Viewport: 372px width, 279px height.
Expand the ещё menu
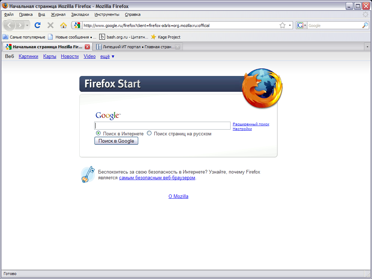(x=107, y=56)
